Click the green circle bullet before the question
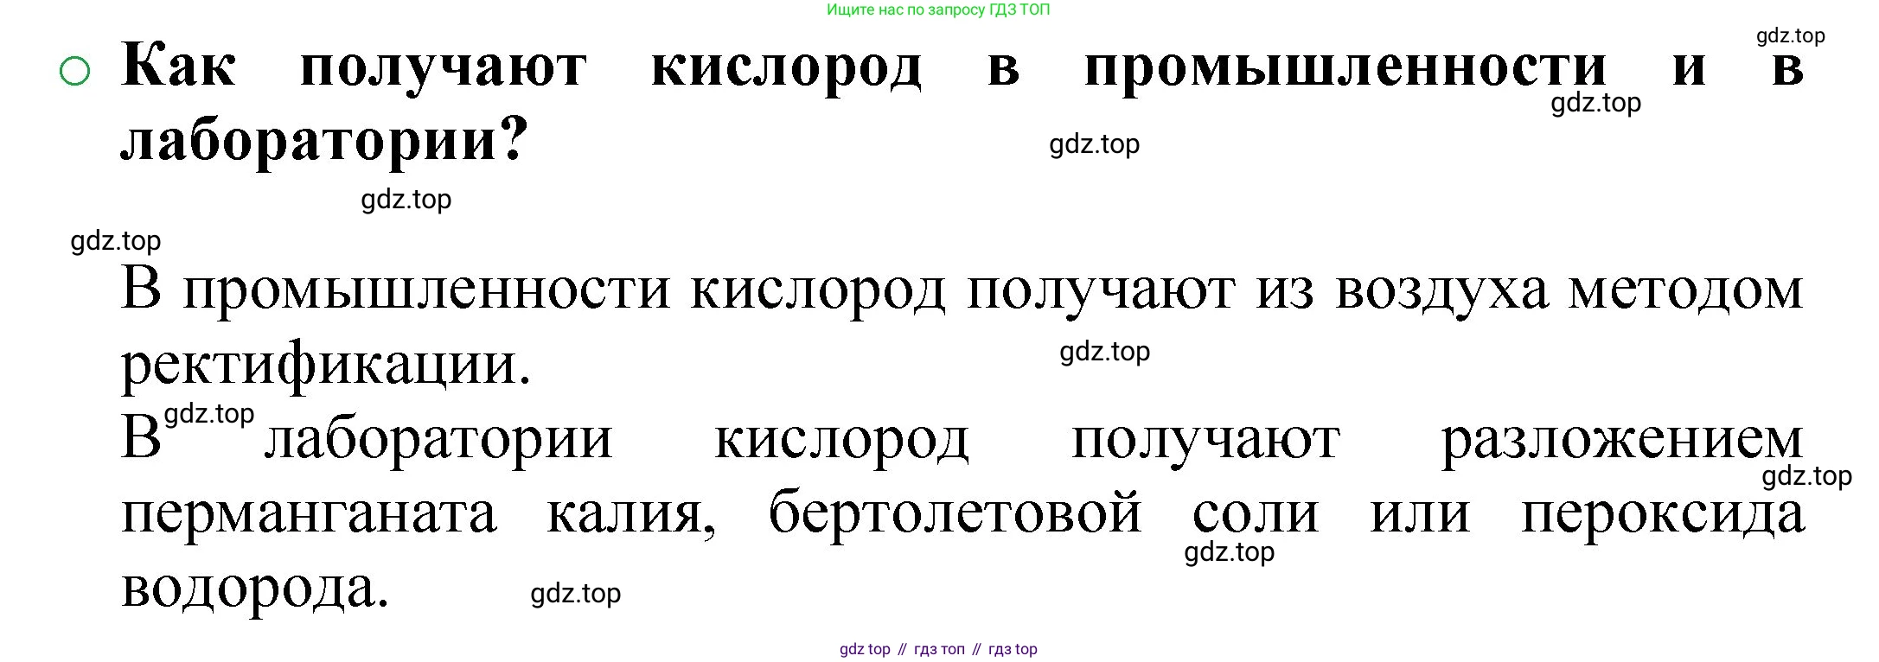The image size is (1879, 662). 74,72
